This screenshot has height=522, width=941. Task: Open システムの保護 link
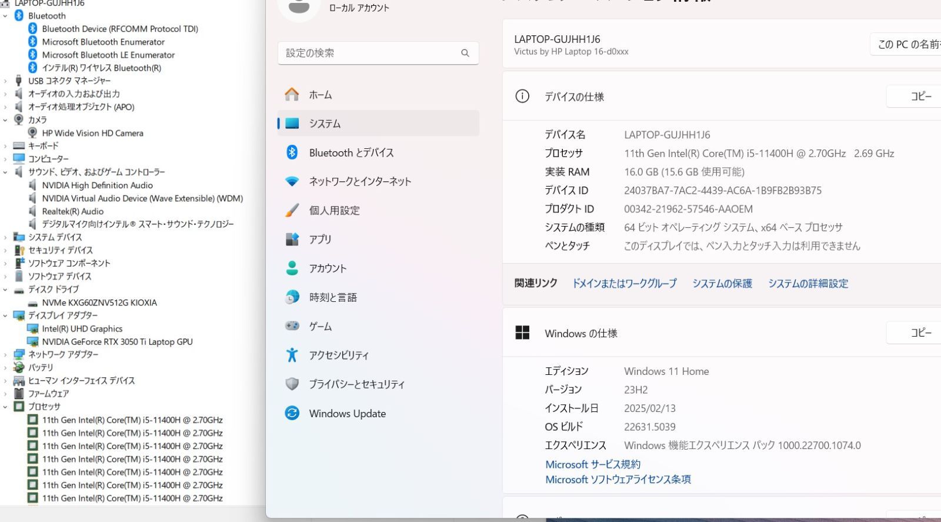click(722, 284)
